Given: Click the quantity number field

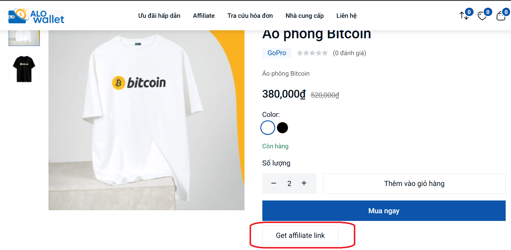Looking at the screenshot, I should click(289, 184).
